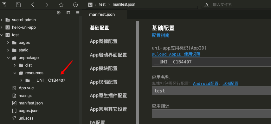Click the run play icon
Image resolution: width=271 pixels, height=124 pixels.
tap(75, 5)
